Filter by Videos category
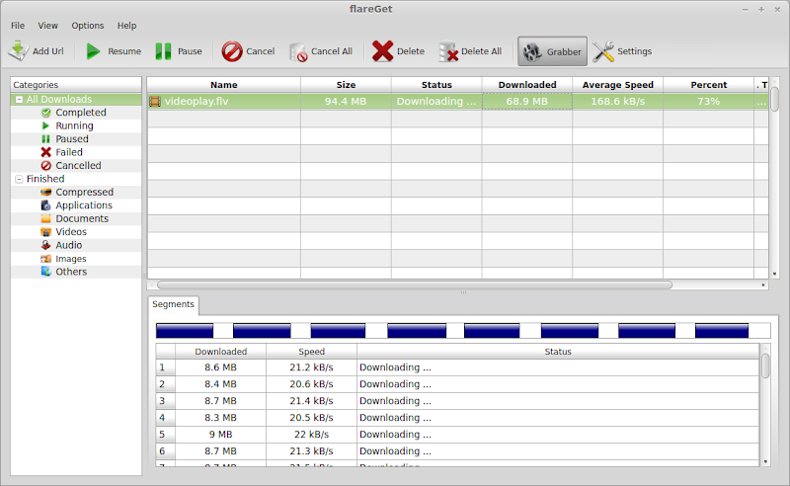The width and height of the screenshot is (790, 486). pyautogui.click(x=71, y=232)
